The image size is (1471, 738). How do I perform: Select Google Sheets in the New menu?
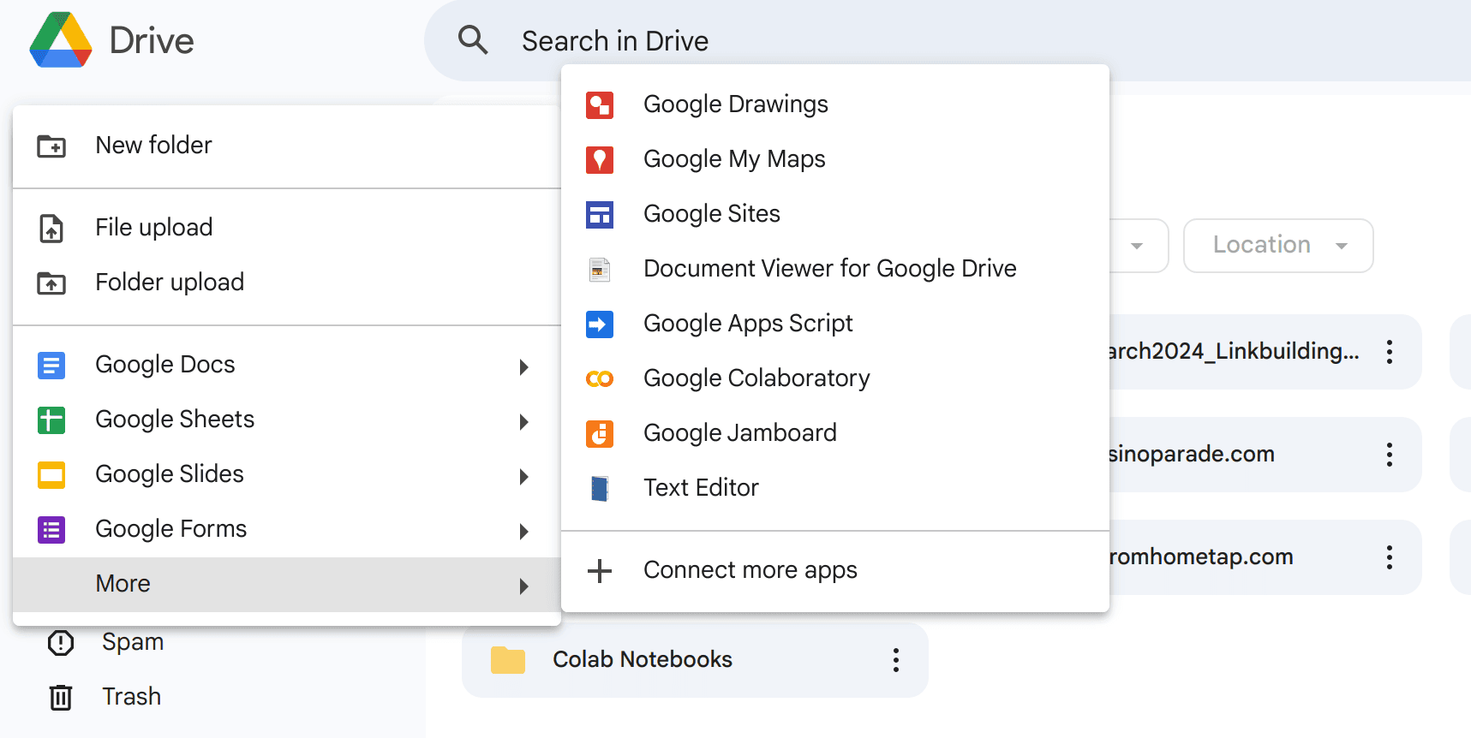pos(287,420)
